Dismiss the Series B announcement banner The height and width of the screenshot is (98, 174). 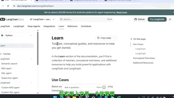[173, 12]
